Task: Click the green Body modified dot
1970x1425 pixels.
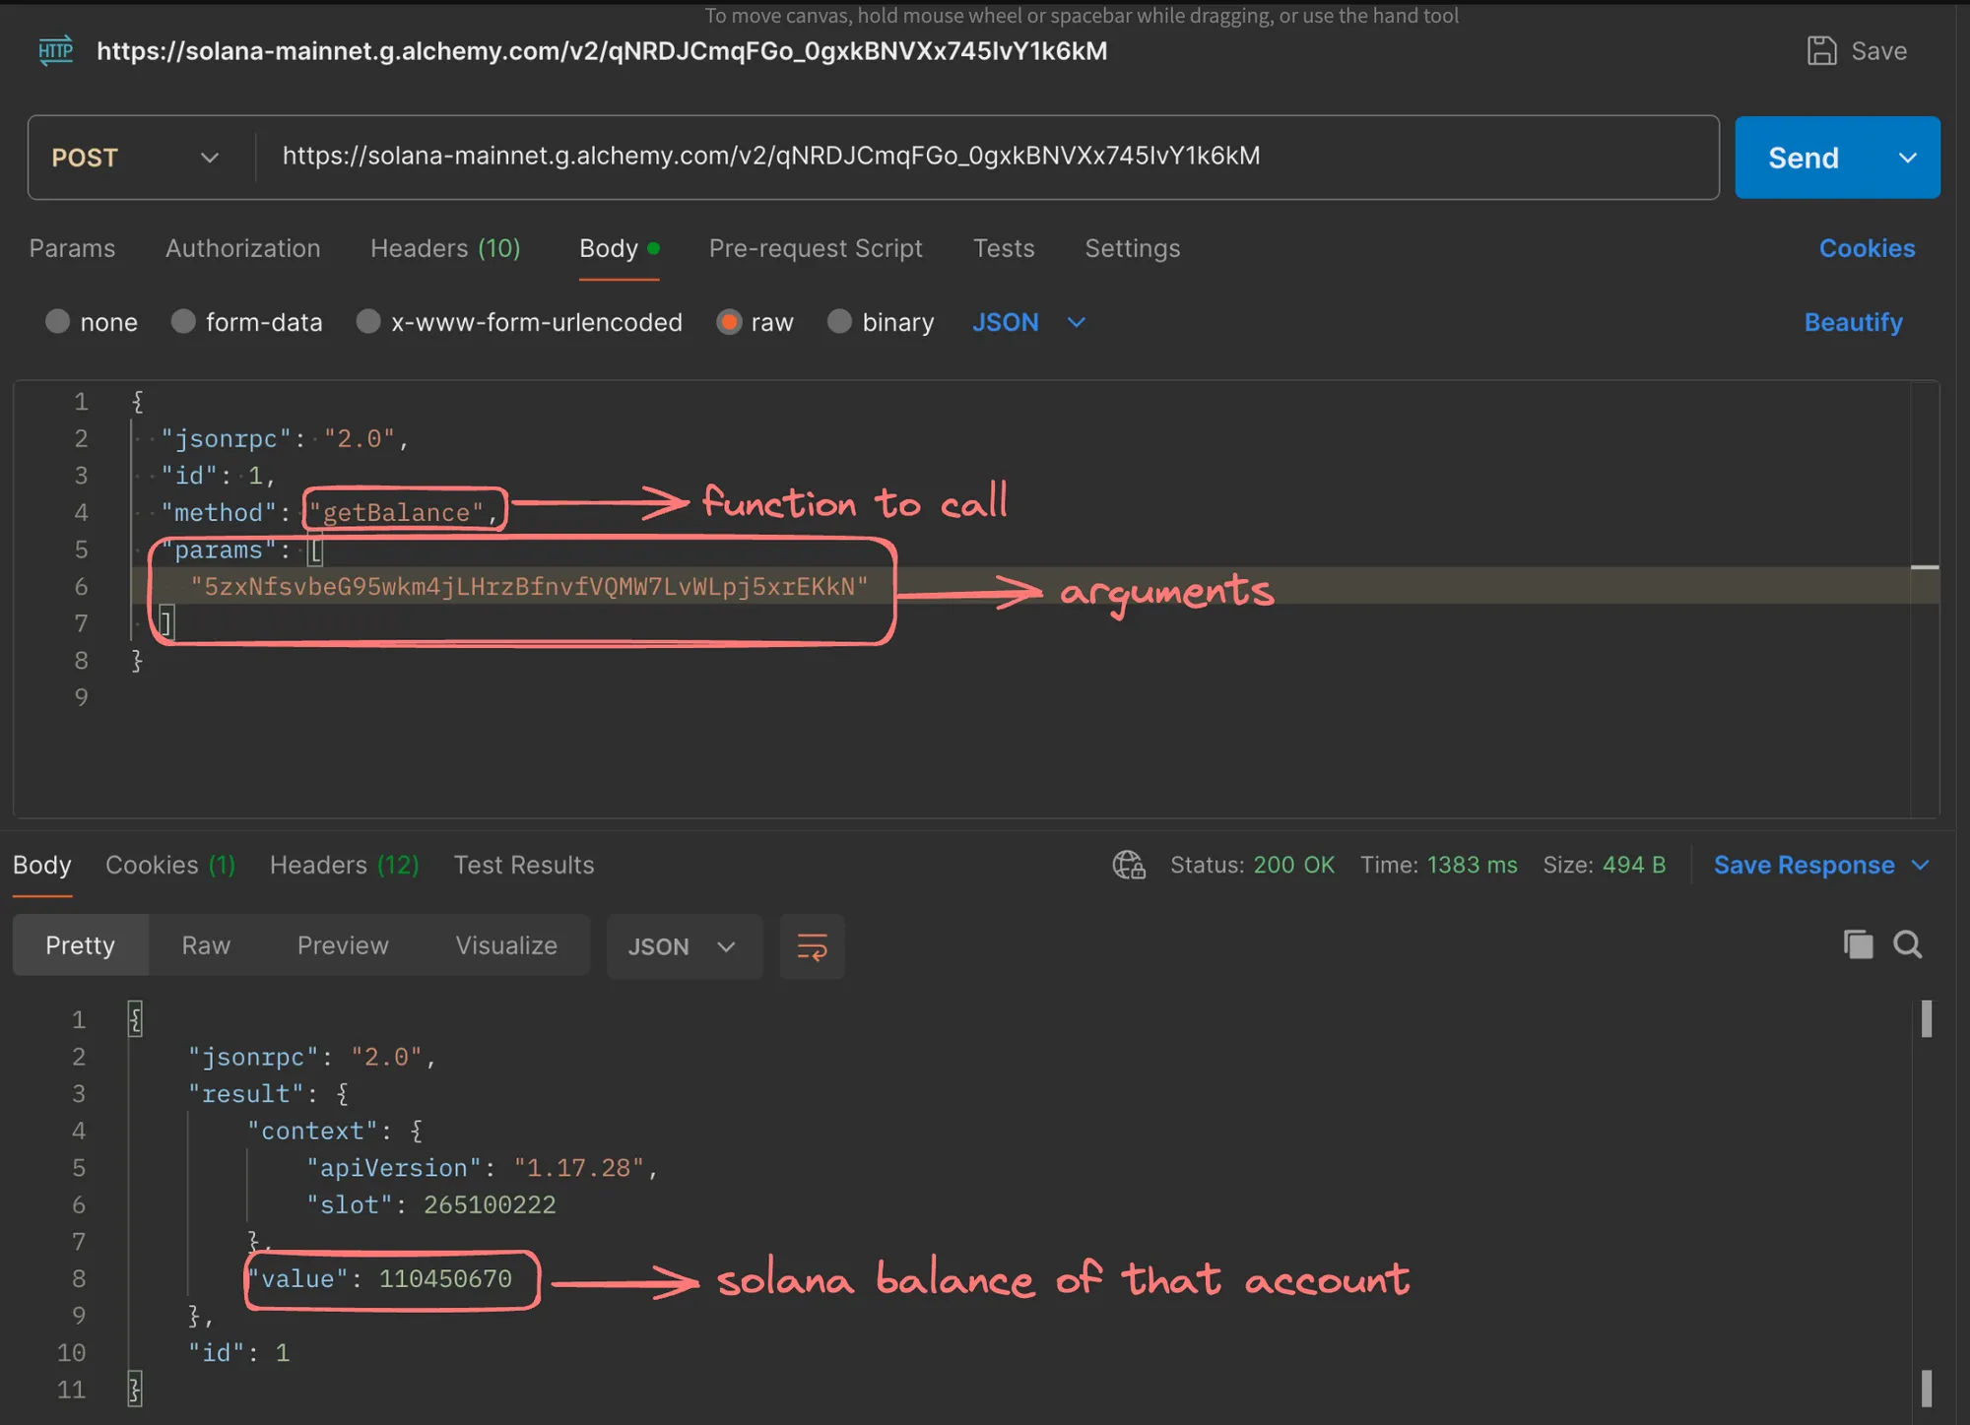Action: coord(653,248)
